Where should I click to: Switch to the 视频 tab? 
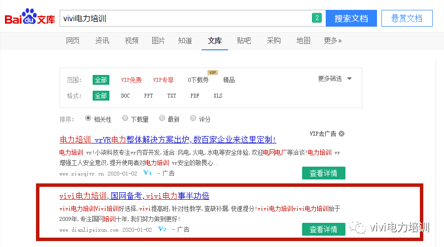pos(132,41)
